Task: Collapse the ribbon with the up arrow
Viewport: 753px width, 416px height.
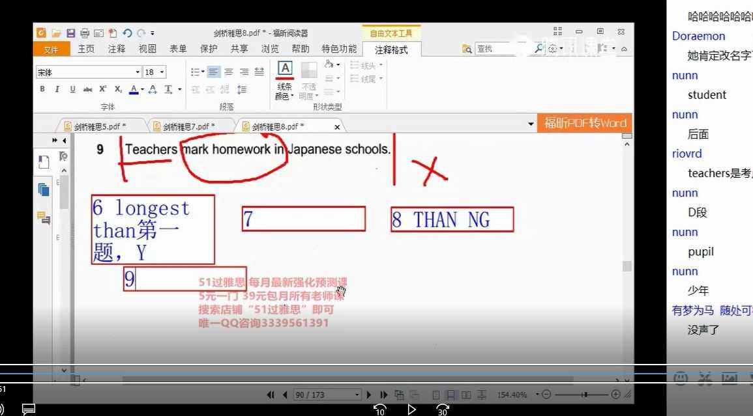Action: pos(624,49)
